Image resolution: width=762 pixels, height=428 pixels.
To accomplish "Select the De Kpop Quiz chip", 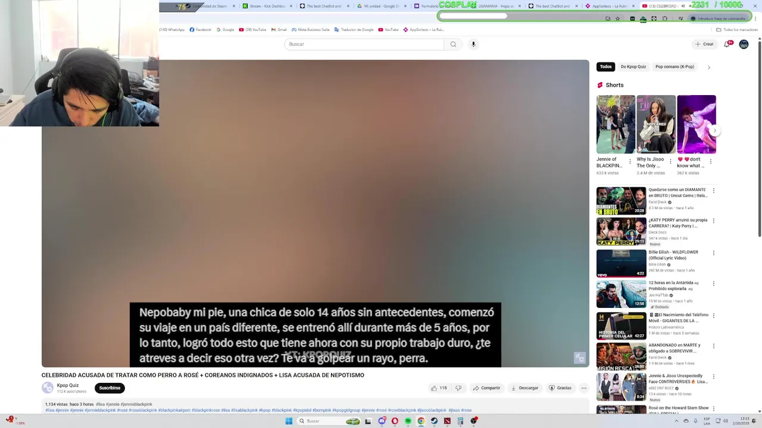I will click(x=633, y=67).
